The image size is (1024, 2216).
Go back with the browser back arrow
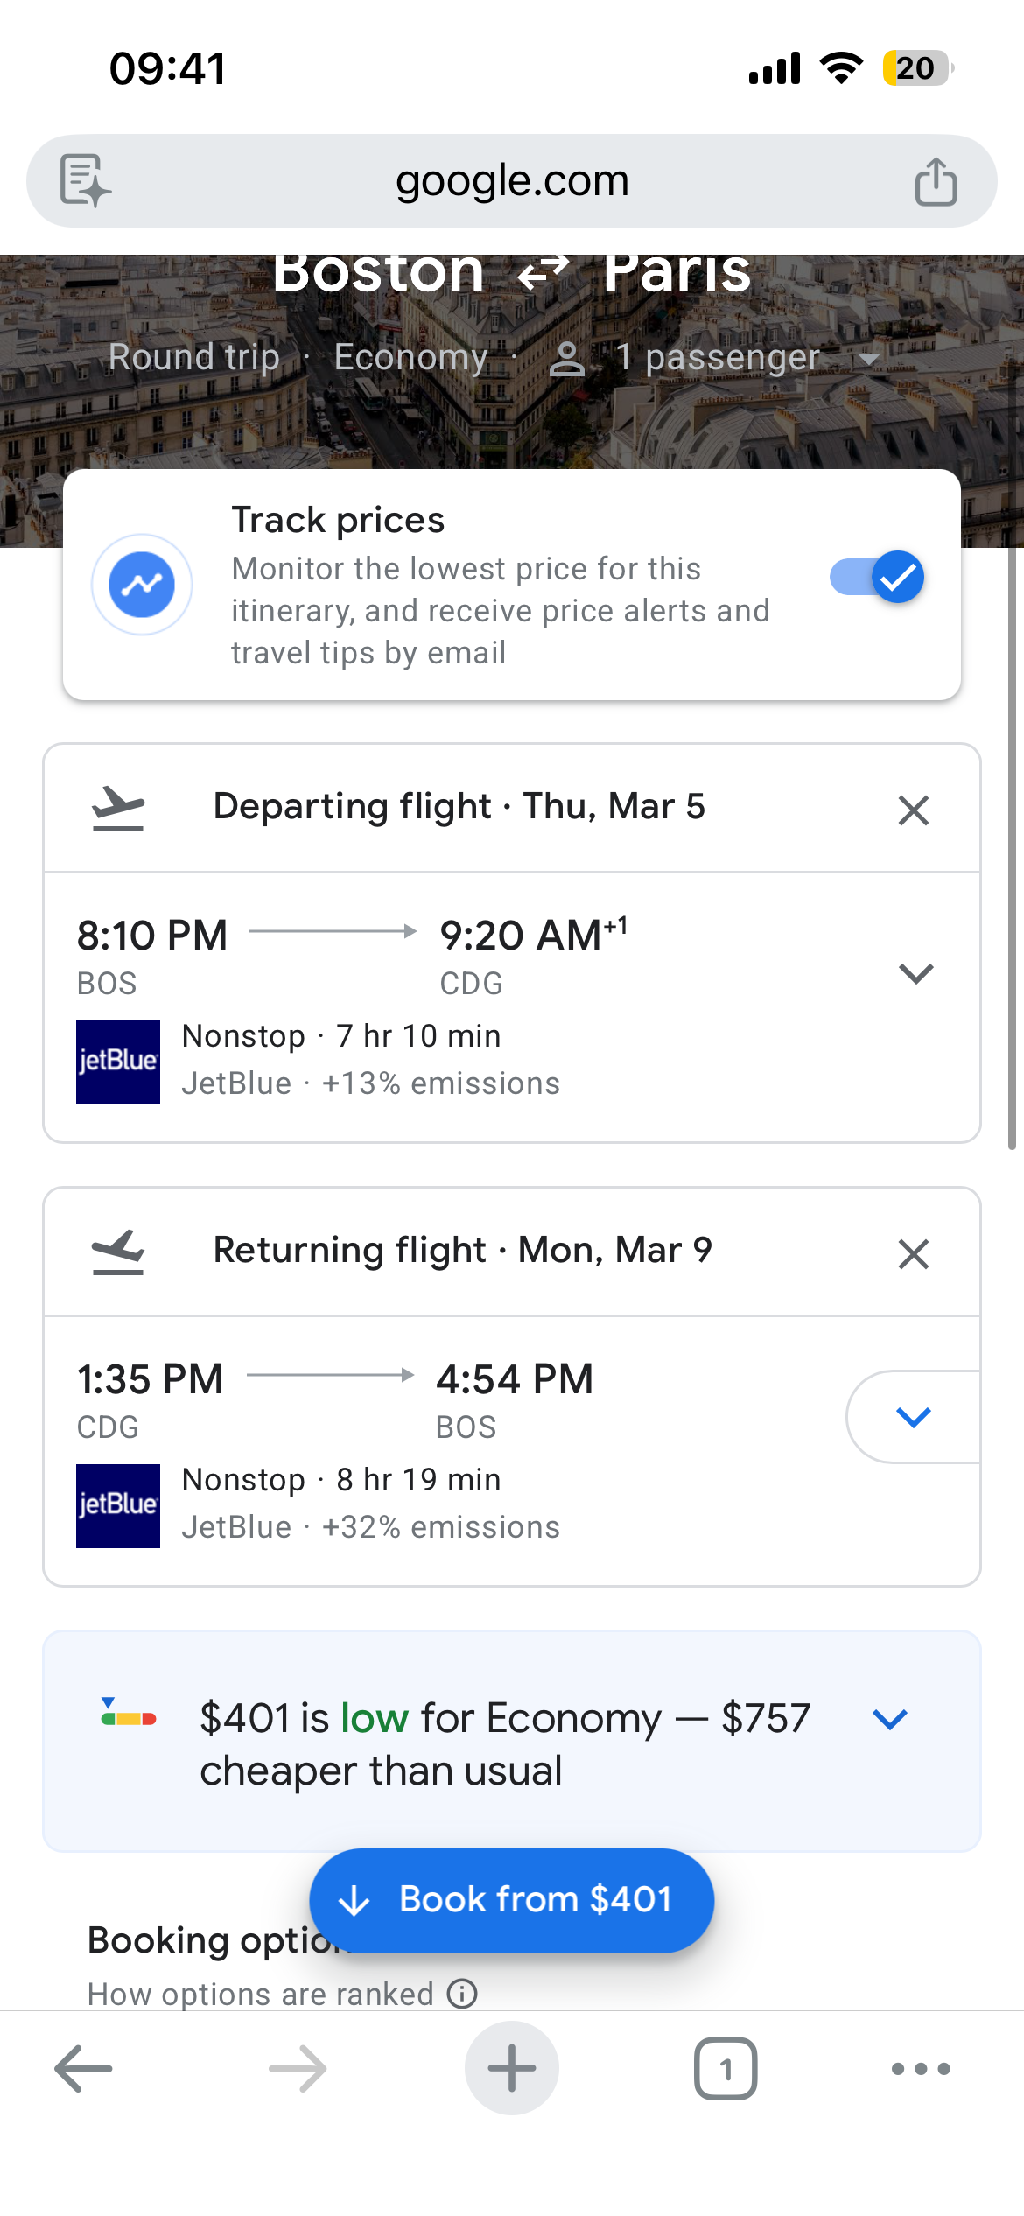[83, 2068]
